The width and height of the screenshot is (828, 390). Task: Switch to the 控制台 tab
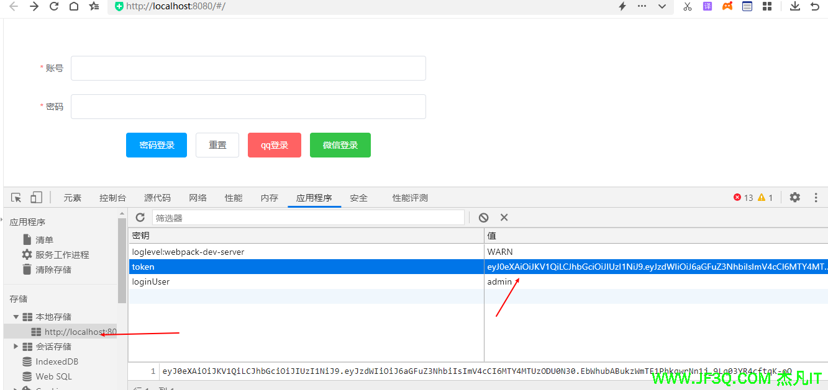(112, 198)
